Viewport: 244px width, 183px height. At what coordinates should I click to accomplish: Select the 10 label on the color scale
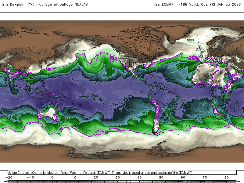(x=74, y=178)
